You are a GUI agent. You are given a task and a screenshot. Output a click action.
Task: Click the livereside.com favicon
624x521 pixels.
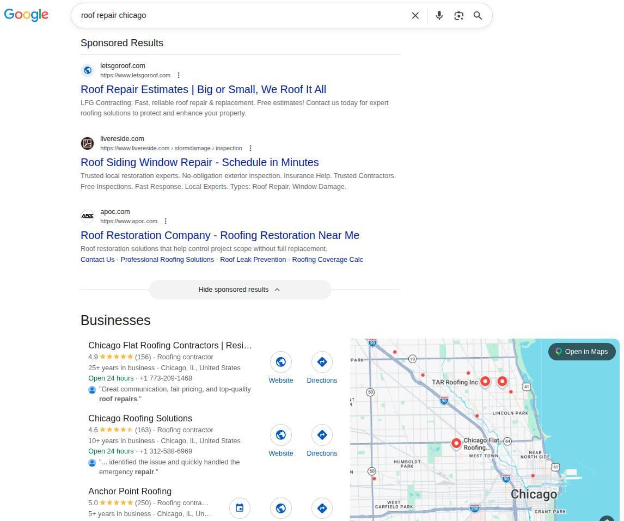[x=88, y=143]
